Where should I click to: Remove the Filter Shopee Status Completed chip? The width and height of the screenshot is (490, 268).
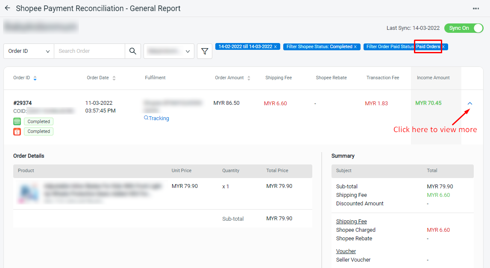click(x=355, y=46)
